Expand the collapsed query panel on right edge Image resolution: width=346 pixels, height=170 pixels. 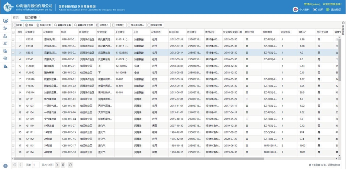tap(343, 23)
